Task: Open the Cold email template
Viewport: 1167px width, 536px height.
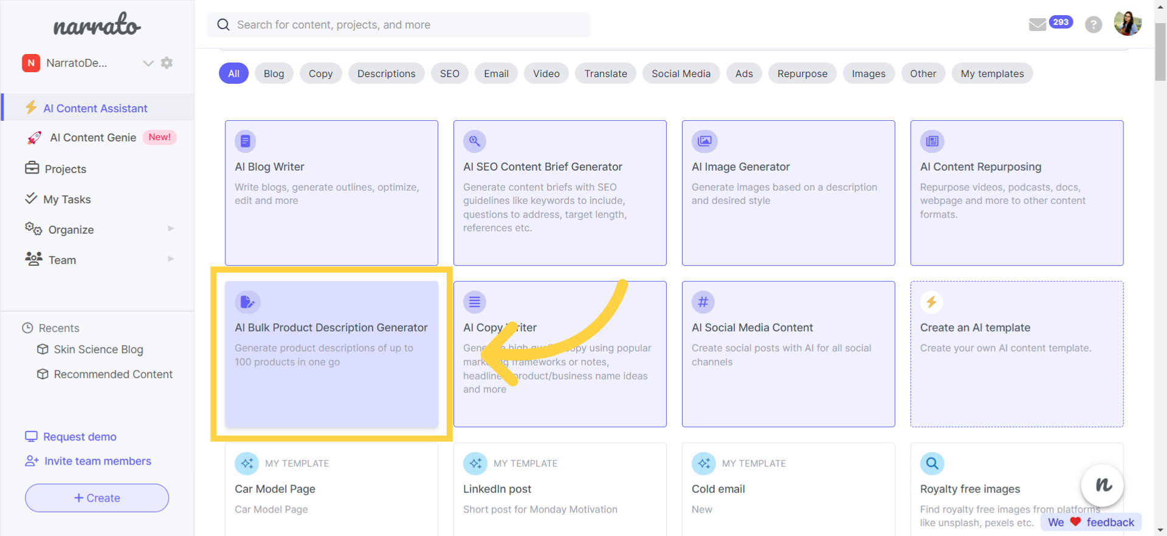Action: (788, 489)
